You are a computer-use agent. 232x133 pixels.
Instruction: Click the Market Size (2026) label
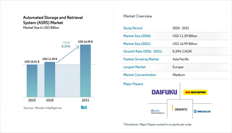[x=137, y=36]
